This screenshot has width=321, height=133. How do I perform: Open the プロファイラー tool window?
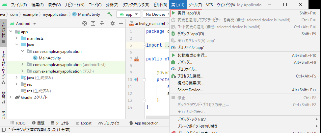tap(110, 123)
